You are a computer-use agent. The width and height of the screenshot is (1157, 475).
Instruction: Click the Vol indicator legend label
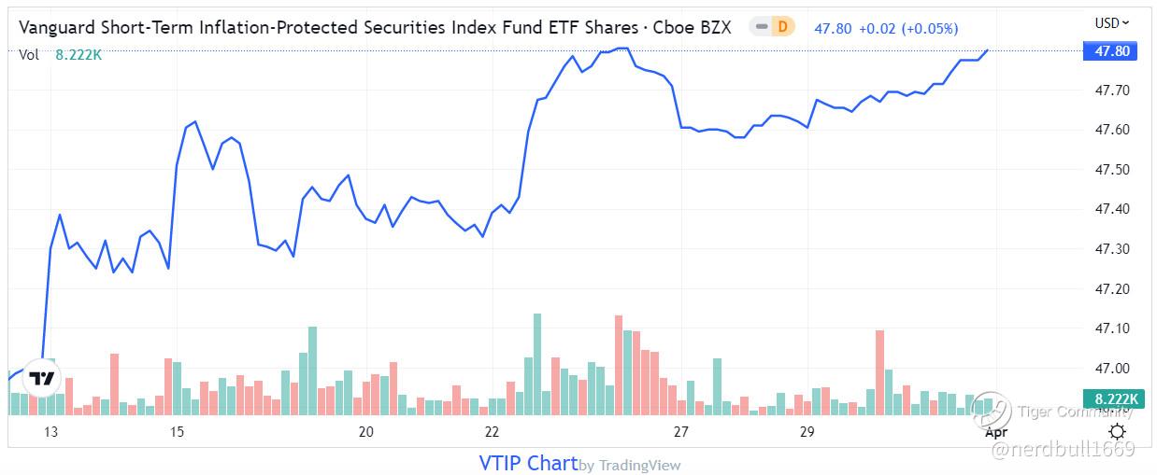pyautogui.click(x=29, y=55)
